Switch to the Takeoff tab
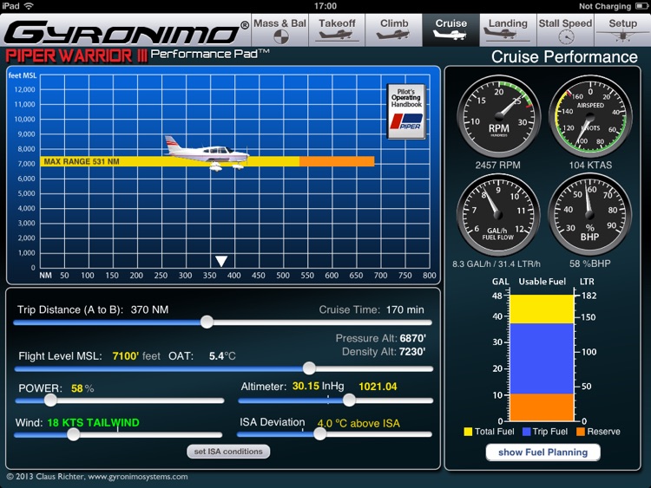 click(x=337, y=29)
